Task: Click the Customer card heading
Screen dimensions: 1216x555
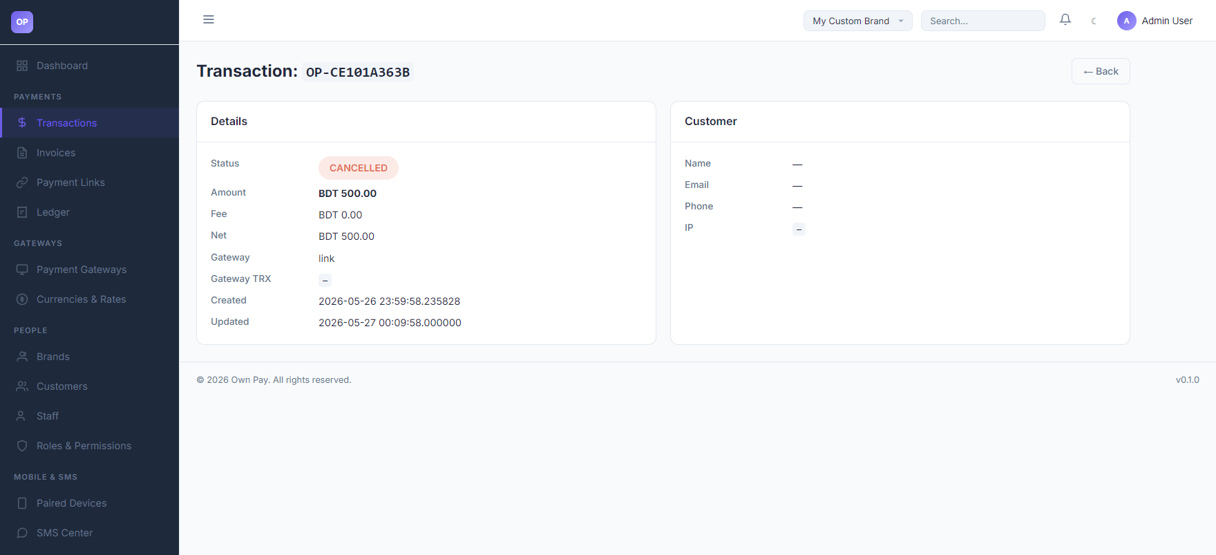Action: [711, 122]
